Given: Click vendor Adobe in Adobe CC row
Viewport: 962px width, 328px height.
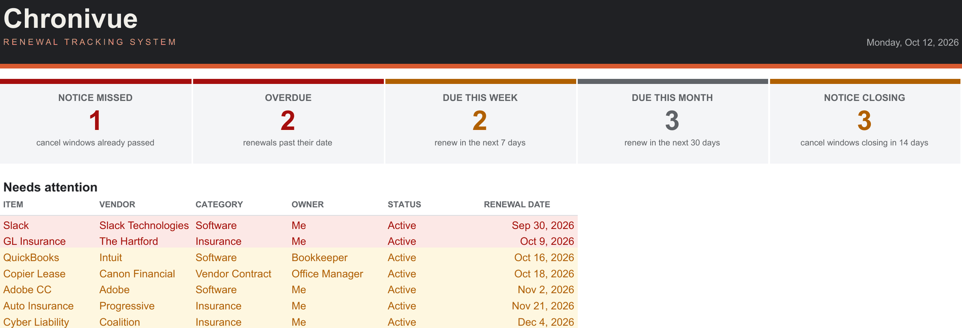Looking at the screenshot, I should tap(114, 290).
